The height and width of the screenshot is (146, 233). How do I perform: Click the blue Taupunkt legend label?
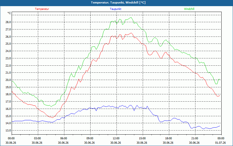point(115,9)
